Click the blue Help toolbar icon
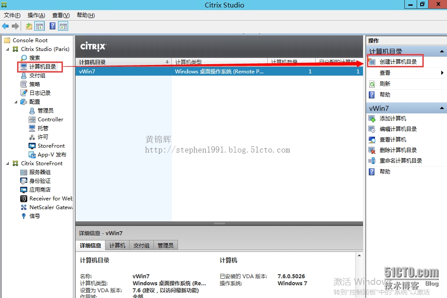447x298 pixels. pyautogui.click(x=52, y=26)
